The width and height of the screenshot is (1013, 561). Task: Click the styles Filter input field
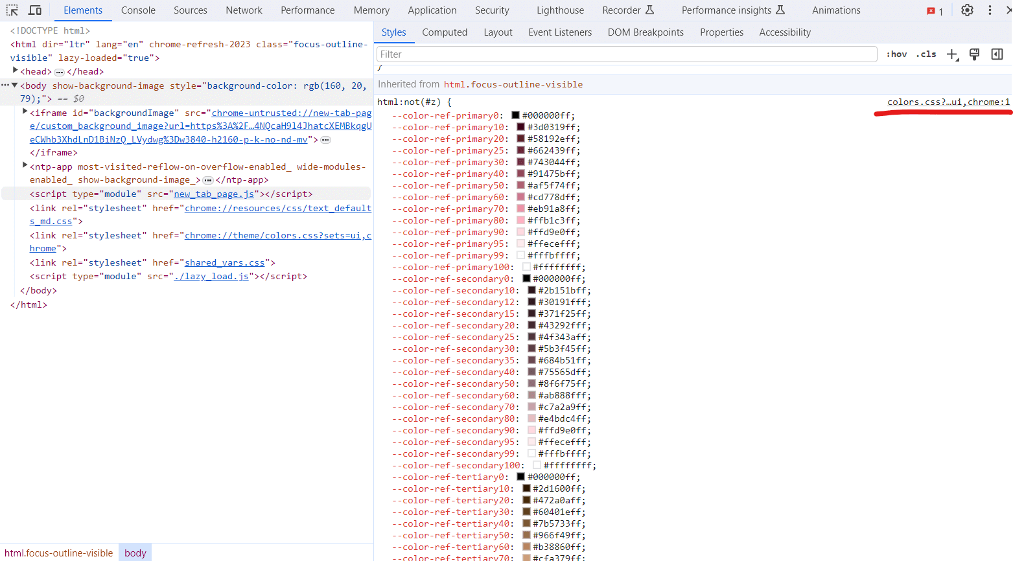626,54
